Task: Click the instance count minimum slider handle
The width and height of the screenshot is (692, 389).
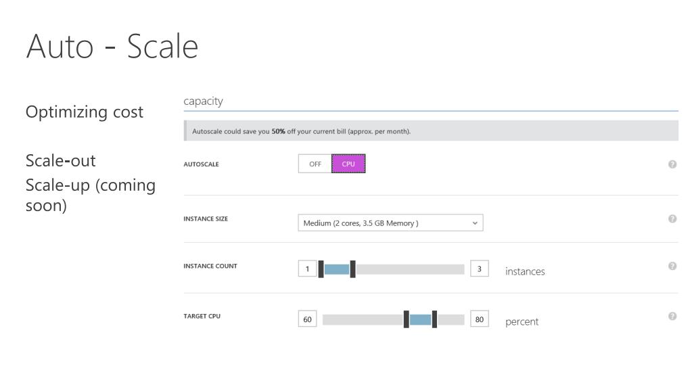Action: point(321,269)
